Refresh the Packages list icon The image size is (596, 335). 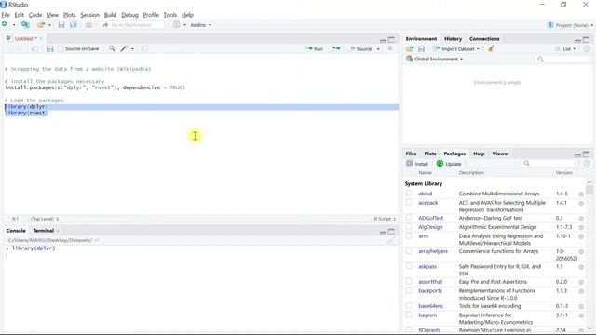coord(587,164)
